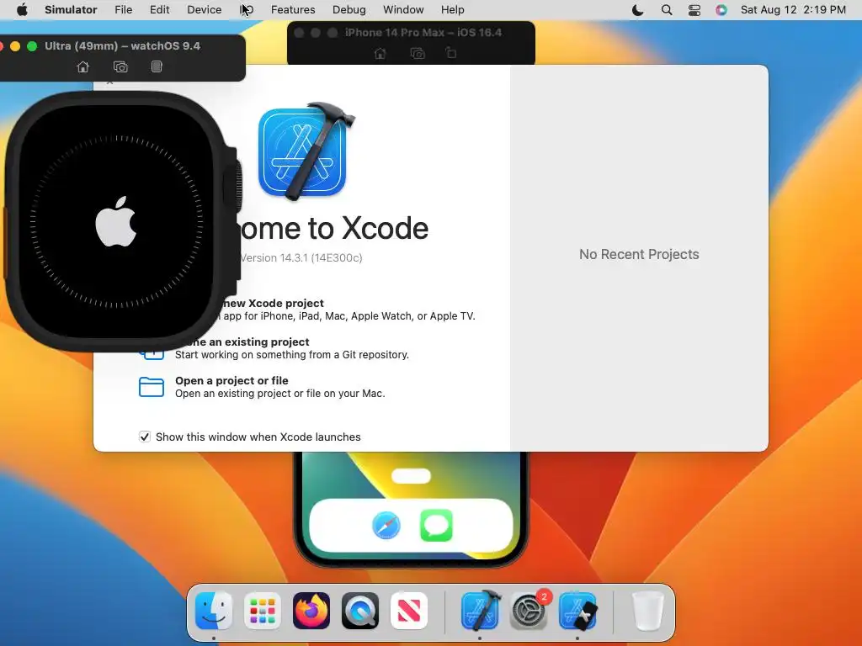Open Finder from the Dock

214,611
